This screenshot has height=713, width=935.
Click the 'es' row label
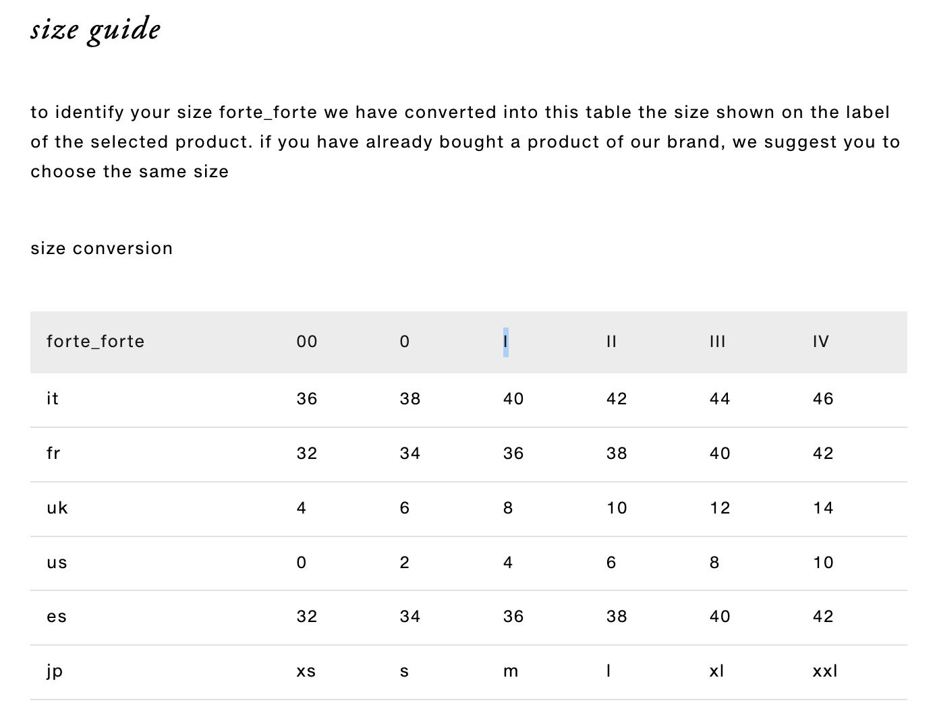pyautogui.click(x=57, y=617)
